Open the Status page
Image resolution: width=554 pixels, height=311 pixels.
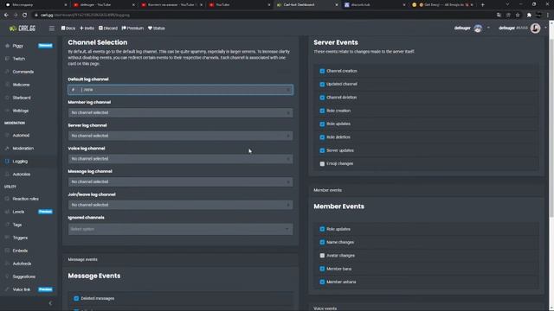pyautogui.click(x=157, y=29)
